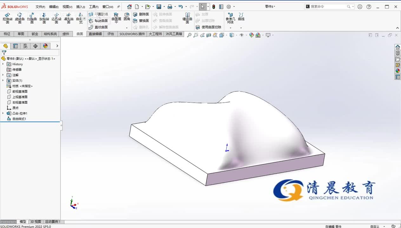Undo the last action
401x228 pixels.
point(181,7)
